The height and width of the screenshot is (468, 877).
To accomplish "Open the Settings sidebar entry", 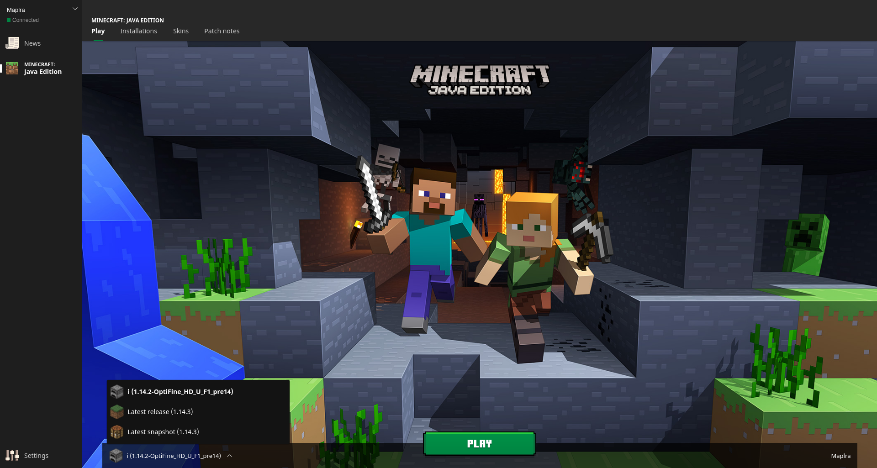I will pos(41,455).
